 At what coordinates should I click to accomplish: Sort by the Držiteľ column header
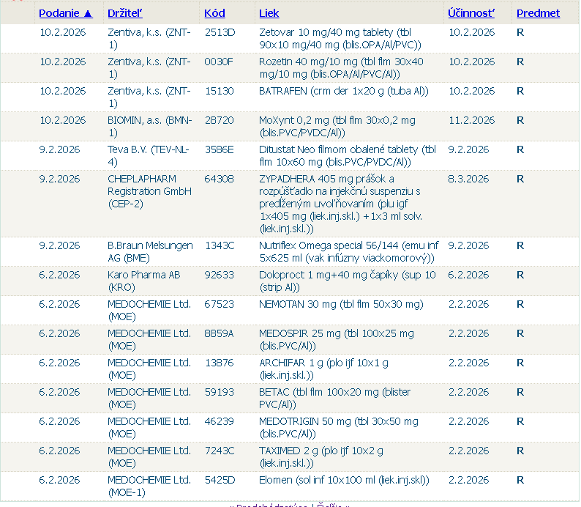coord(125,13)
